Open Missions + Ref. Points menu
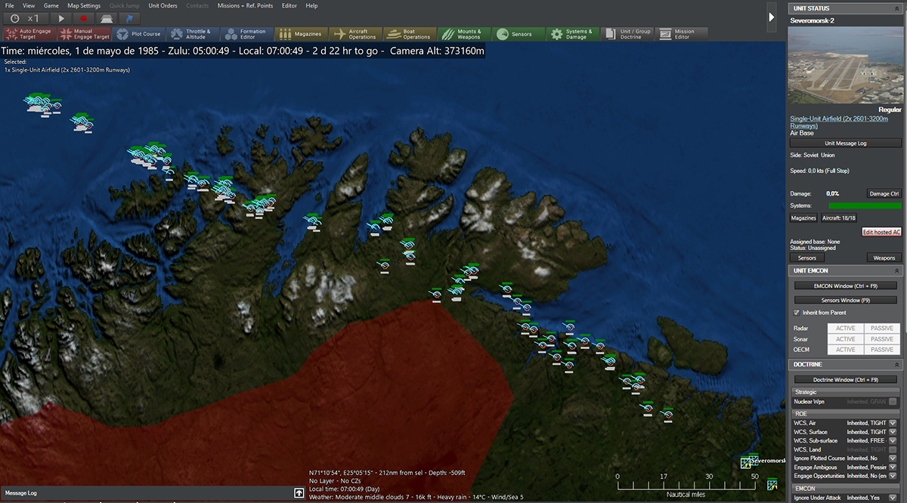 click(245, 5)
